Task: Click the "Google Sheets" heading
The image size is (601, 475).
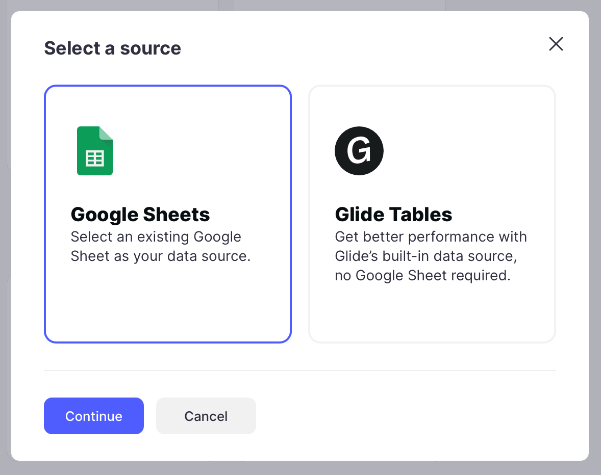Action: [x=140, y=215]
